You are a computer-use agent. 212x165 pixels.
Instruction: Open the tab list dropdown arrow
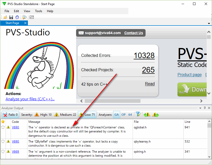tap(209, 23)
